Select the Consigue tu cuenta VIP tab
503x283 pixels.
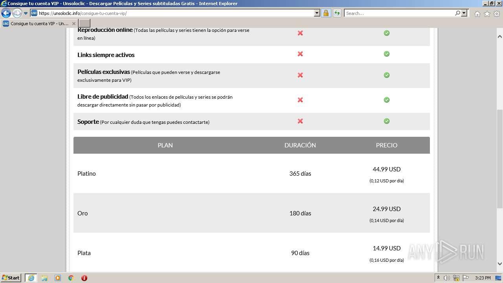coord(39,24)
